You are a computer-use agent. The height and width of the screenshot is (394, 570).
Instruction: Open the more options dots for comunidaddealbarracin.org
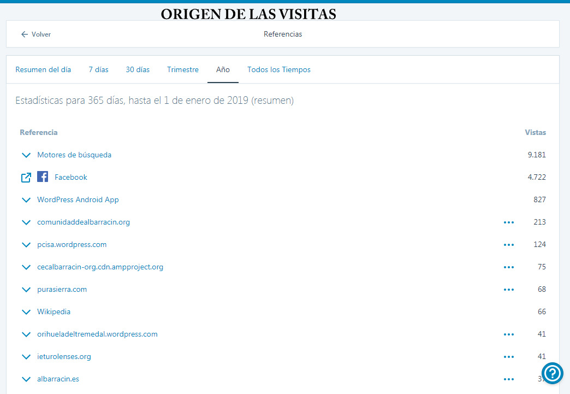point(508,222)
